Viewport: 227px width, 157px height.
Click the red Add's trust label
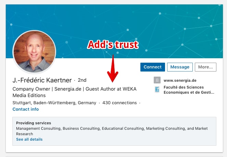[113, 45]
